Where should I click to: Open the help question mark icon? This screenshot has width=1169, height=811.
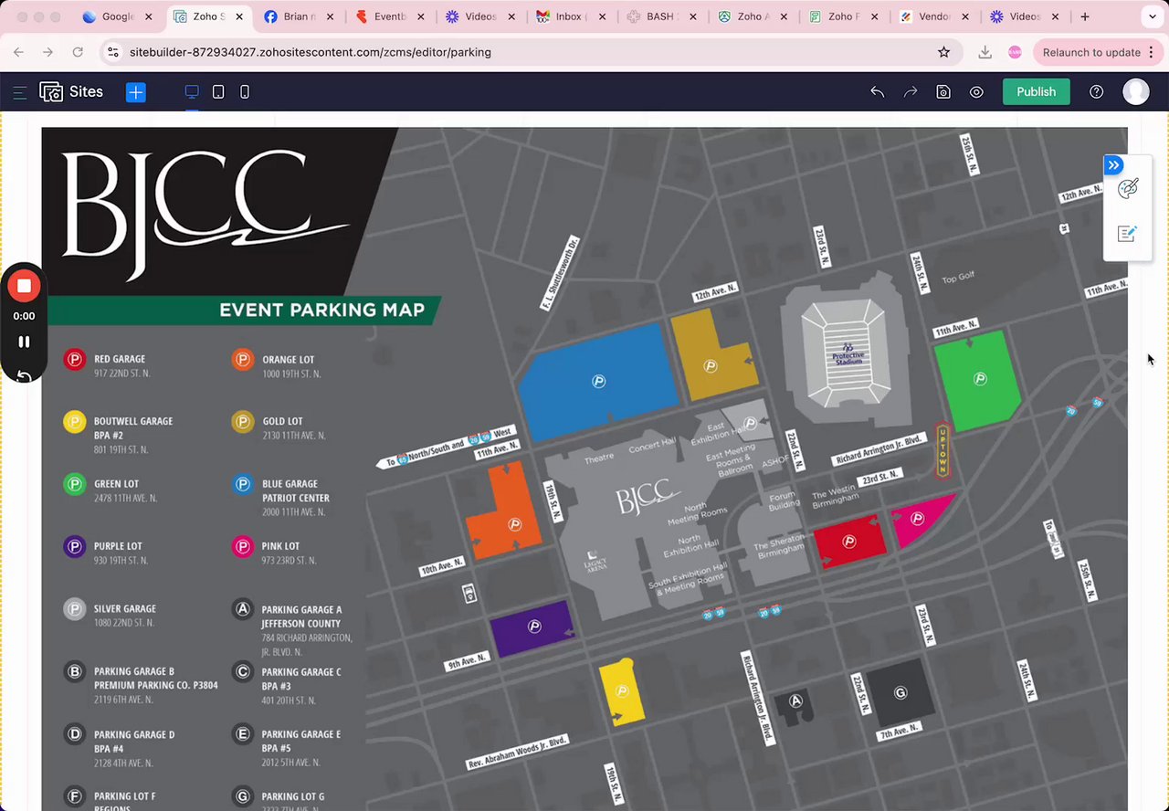click(x=1097, y=92)
